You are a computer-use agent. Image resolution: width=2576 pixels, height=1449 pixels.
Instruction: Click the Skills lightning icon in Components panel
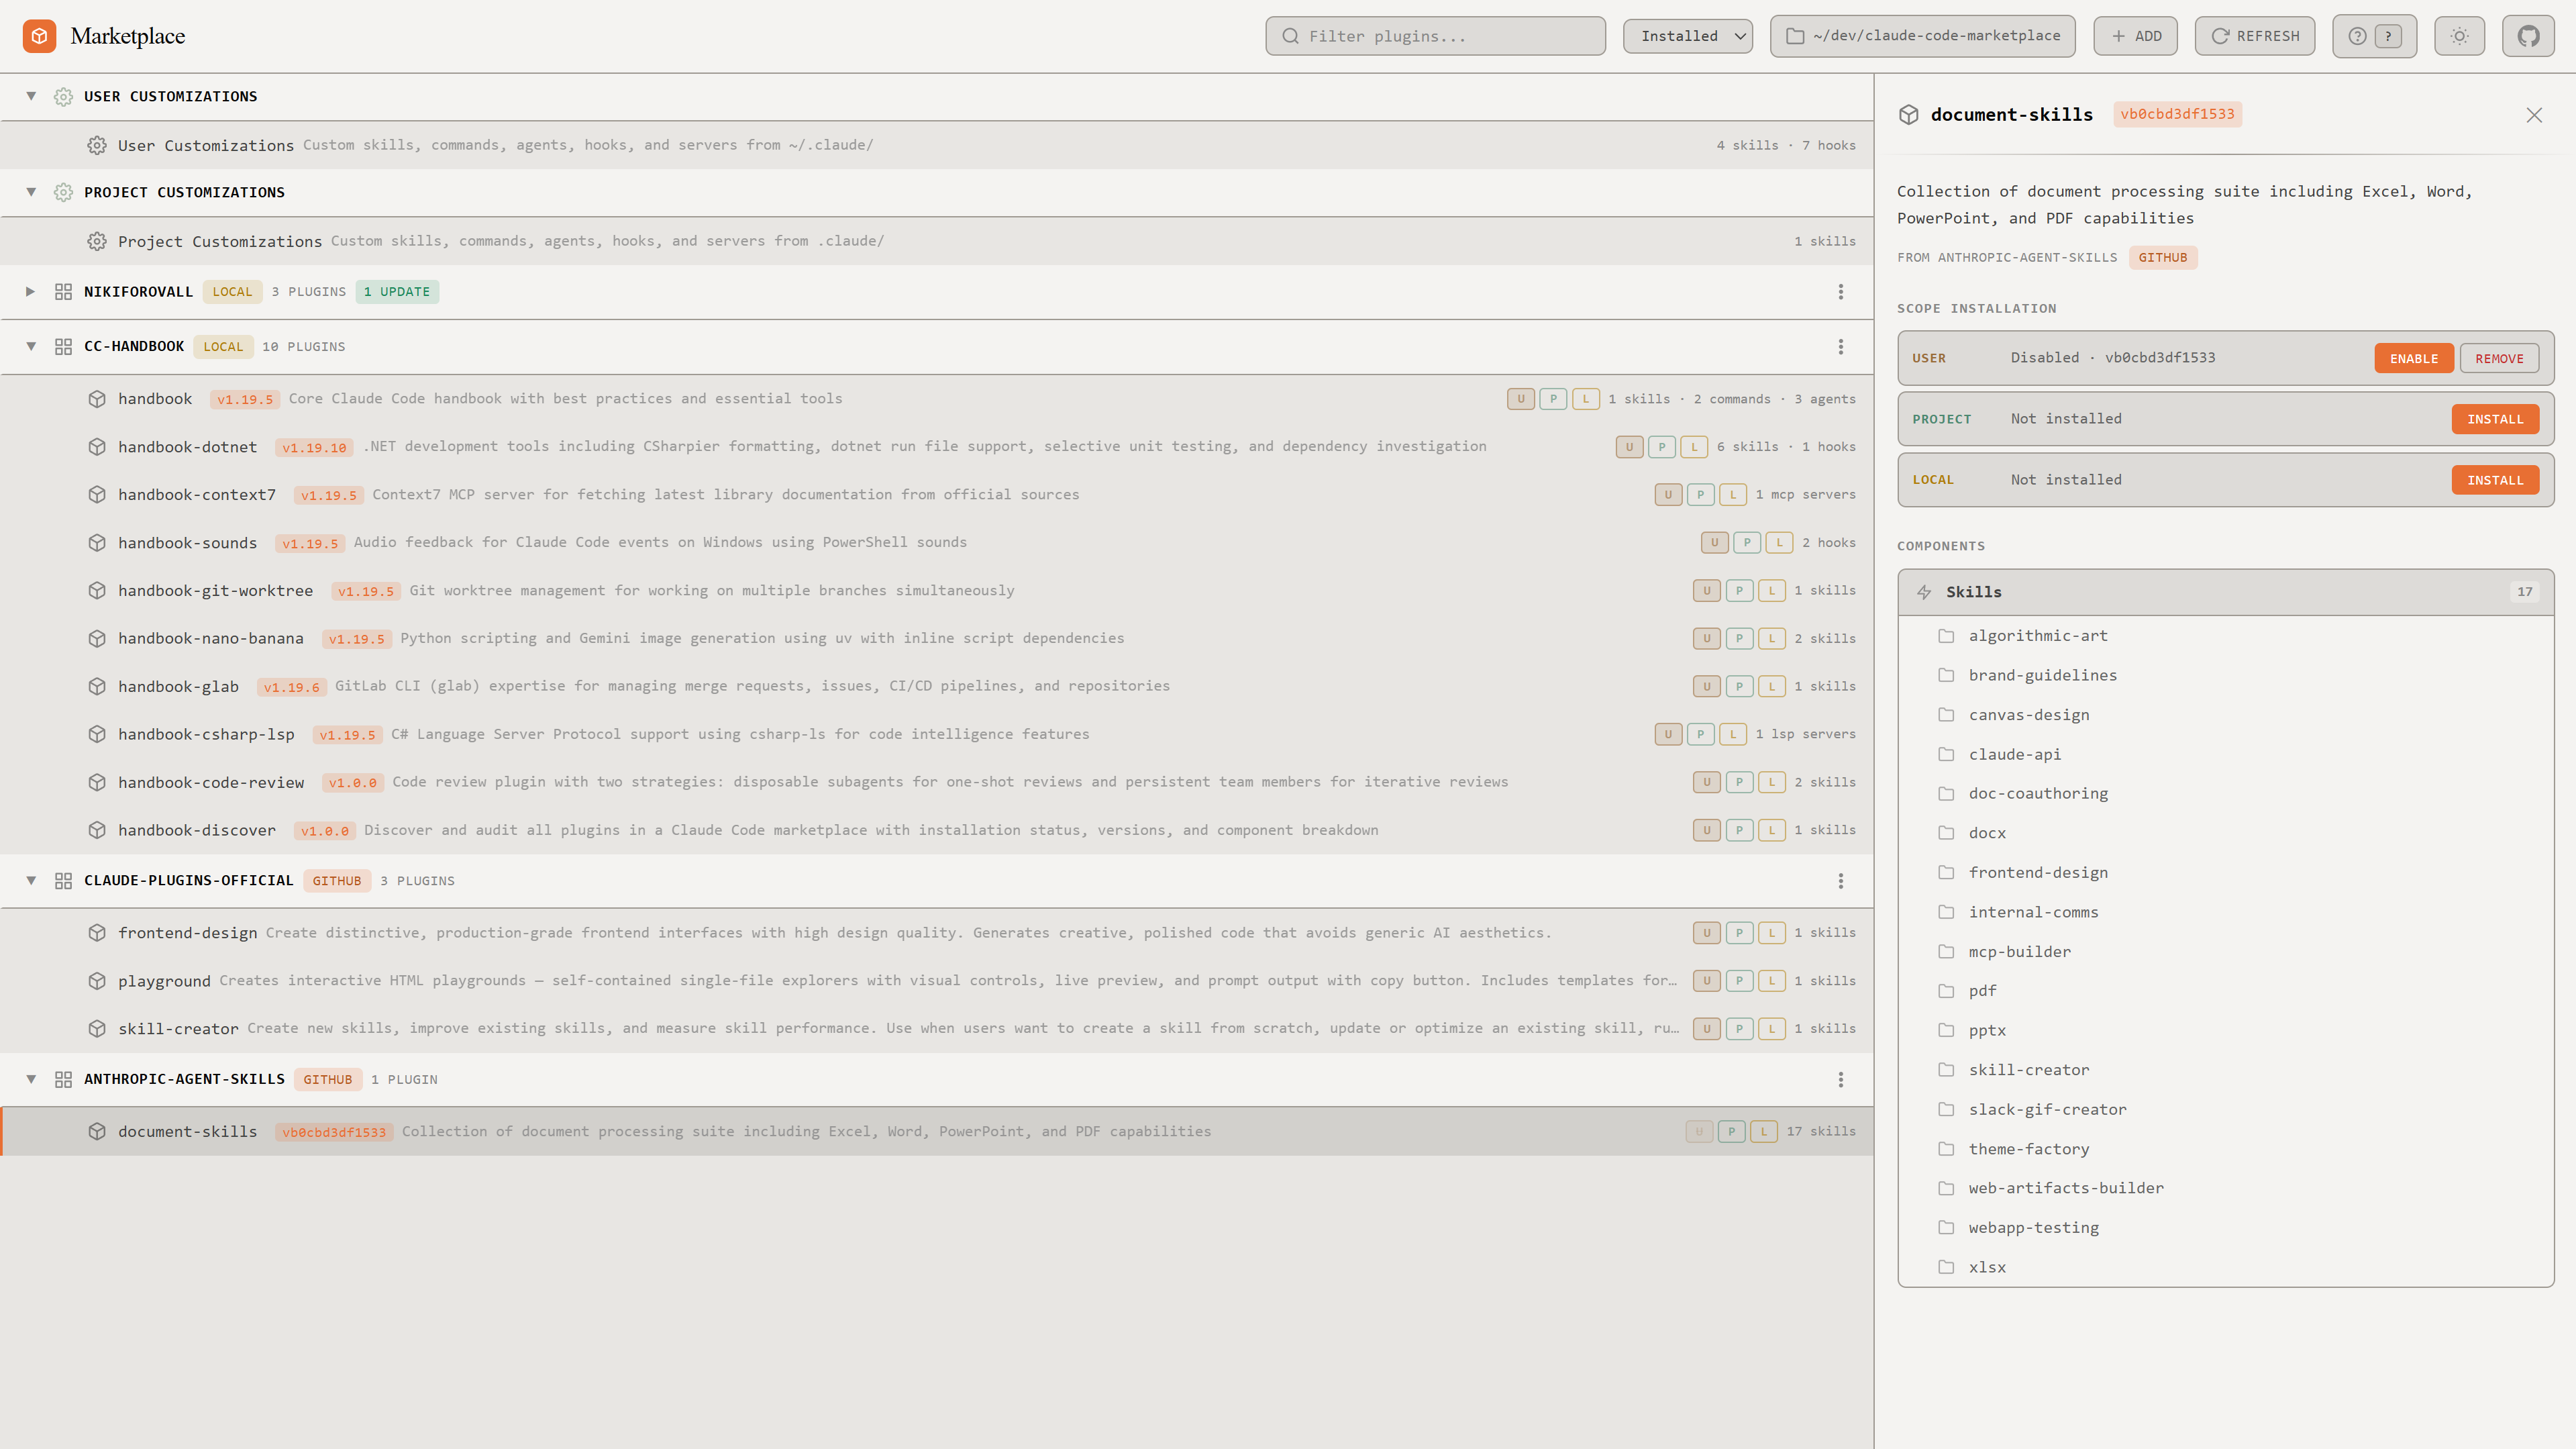point(1925,591)
